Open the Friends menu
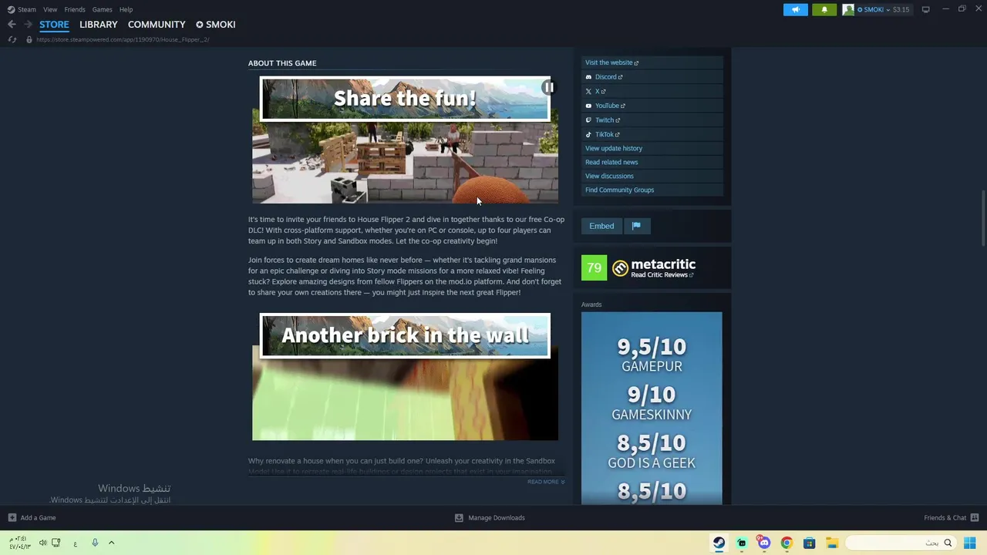This screenshot has width=987, height=555. click(x=75, y=9)
